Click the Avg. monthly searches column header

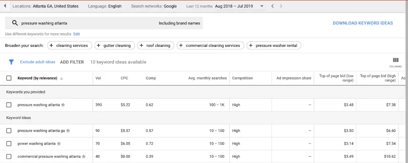click(x=207, y=78)
